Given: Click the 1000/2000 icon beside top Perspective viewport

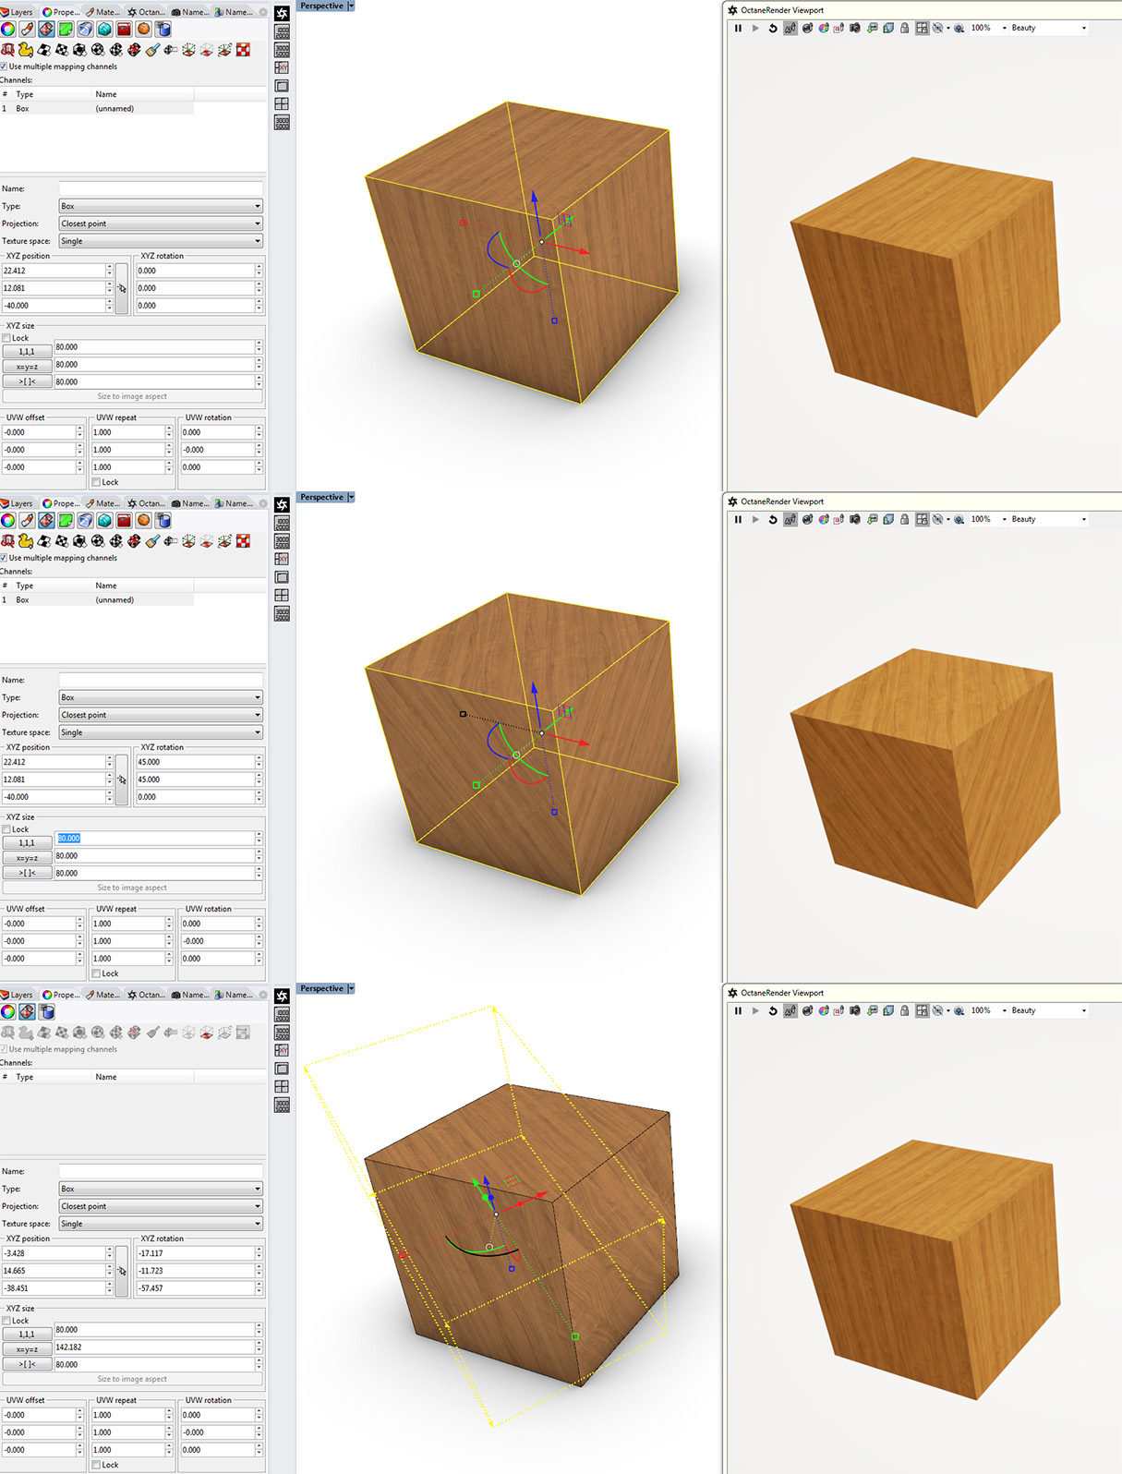Looking at the screenshot, I should (283, 31).
